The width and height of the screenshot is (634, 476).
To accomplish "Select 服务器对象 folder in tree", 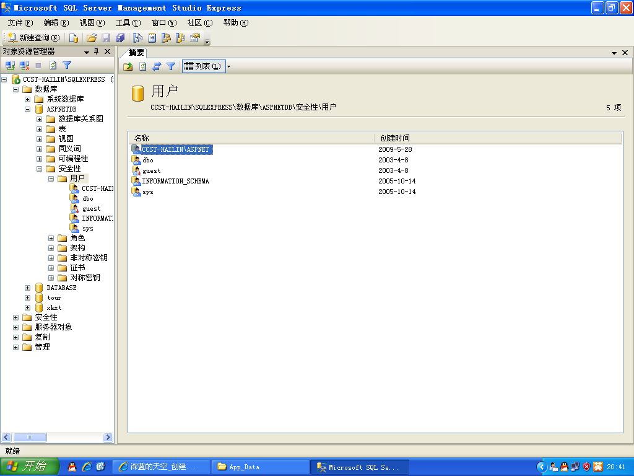I will 53,327.
